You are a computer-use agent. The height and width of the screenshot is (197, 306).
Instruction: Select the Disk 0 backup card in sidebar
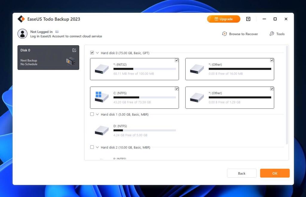pos(48,57)
